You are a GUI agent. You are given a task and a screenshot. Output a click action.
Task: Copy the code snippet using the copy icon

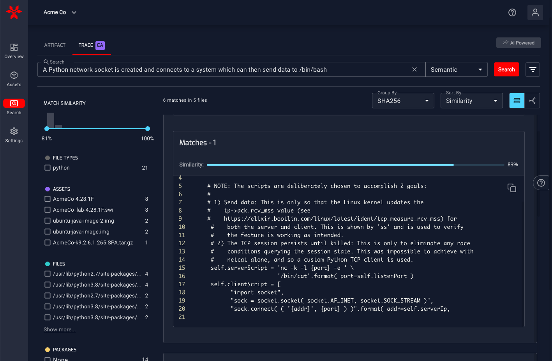(x=511, y=188)
